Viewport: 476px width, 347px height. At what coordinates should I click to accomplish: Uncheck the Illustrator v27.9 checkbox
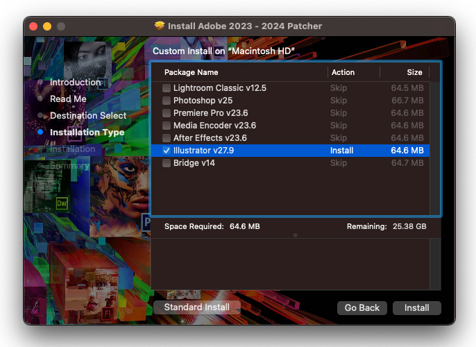pos(167,151)
